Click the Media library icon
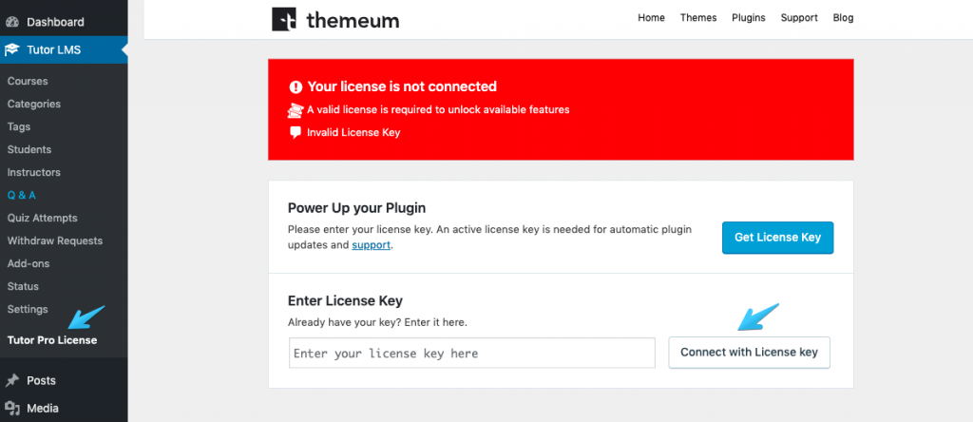The image size is (973, 422). [11, 409]
